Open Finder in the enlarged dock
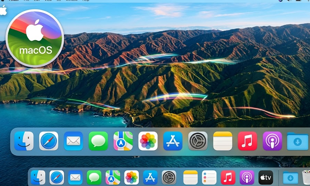Image resolution: width=310 pixels, height=186 pixels. (x=24, y=141)
